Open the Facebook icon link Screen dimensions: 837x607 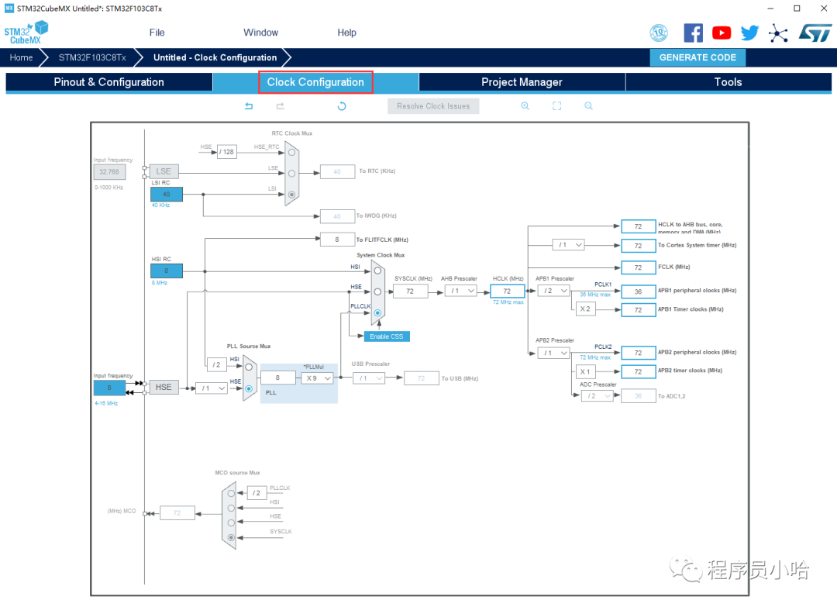[x=693, y=33]
